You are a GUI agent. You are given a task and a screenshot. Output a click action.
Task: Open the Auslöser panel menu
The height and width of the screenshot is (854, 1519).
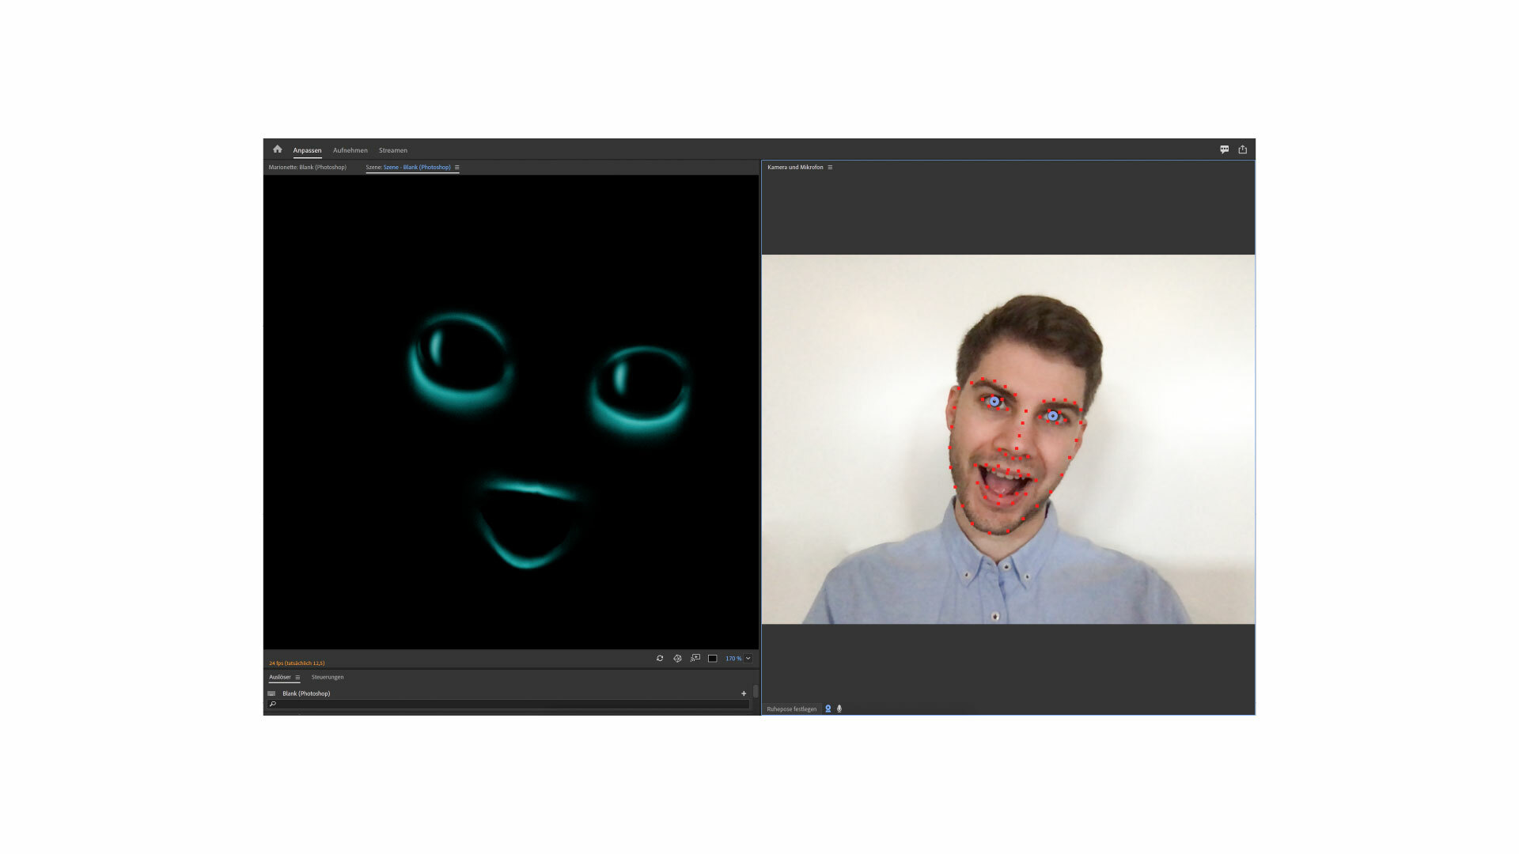coord(297,678)
